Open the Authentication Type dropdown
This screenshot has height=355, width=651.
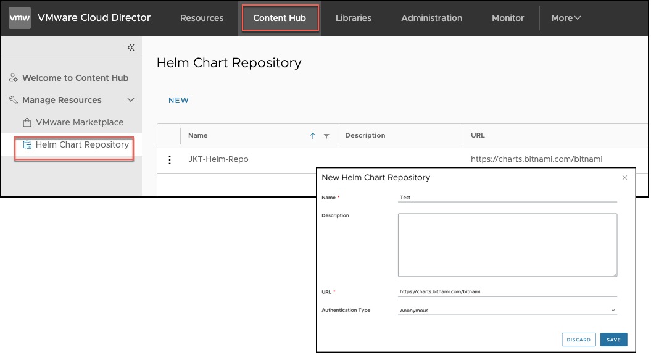click(508, 311)
